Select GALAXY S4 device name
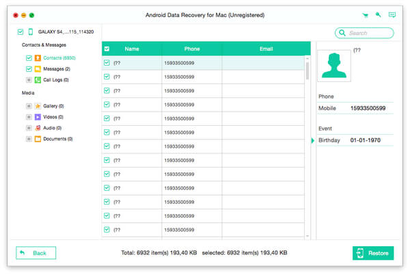The height and width of the screenshot is (275, 410). click(x=66, y=31)
